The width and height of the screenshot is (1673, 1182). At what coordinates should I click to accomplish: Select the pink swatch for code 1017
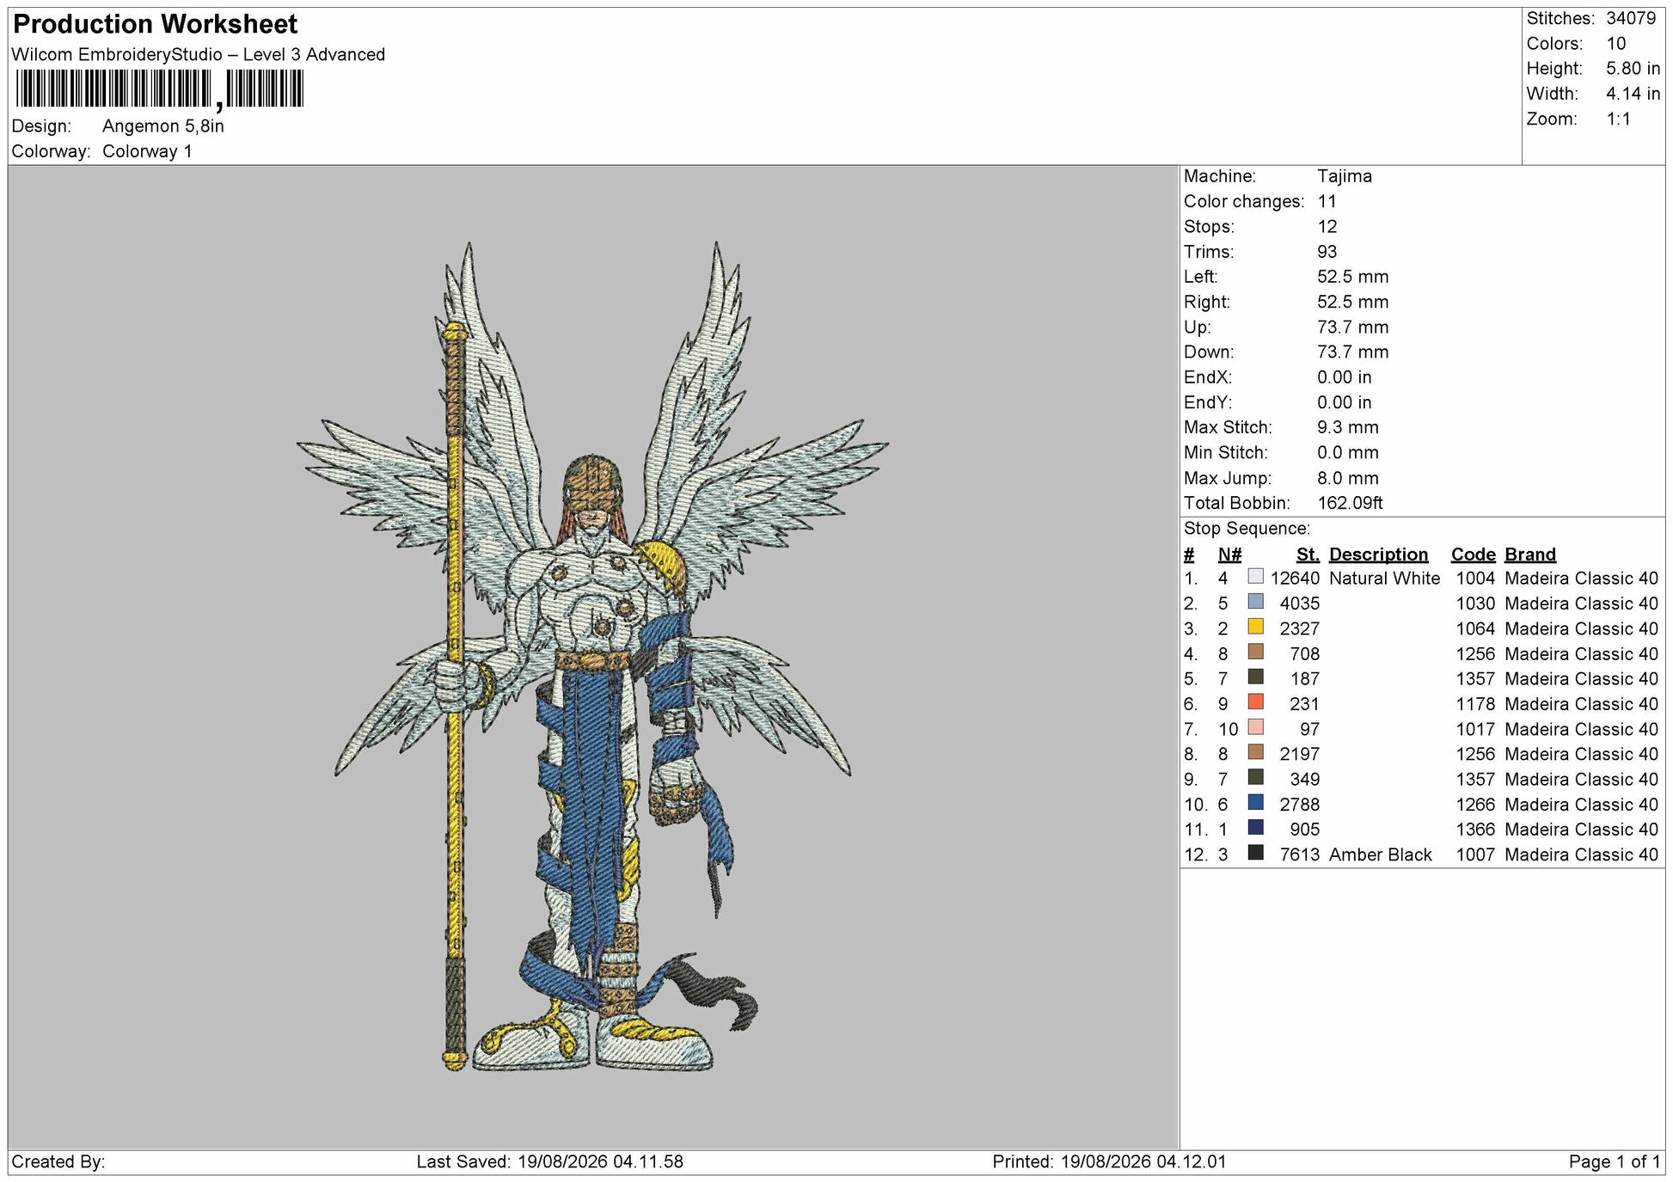click(x=1255, y=727)
